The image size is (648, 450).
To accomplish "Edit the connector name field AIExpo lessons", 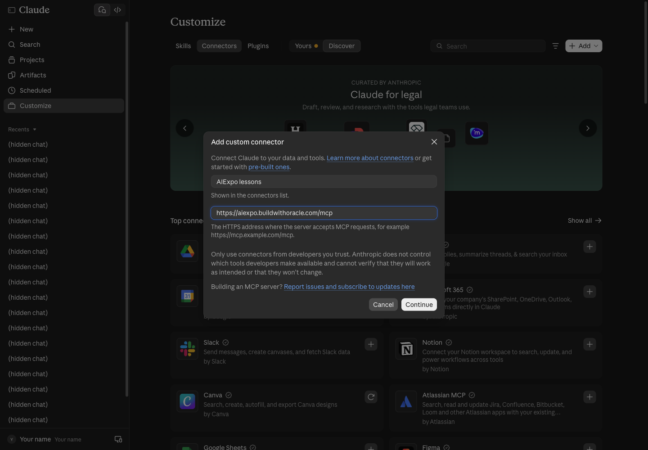I will pyautogui.click(x=324, y=182).
